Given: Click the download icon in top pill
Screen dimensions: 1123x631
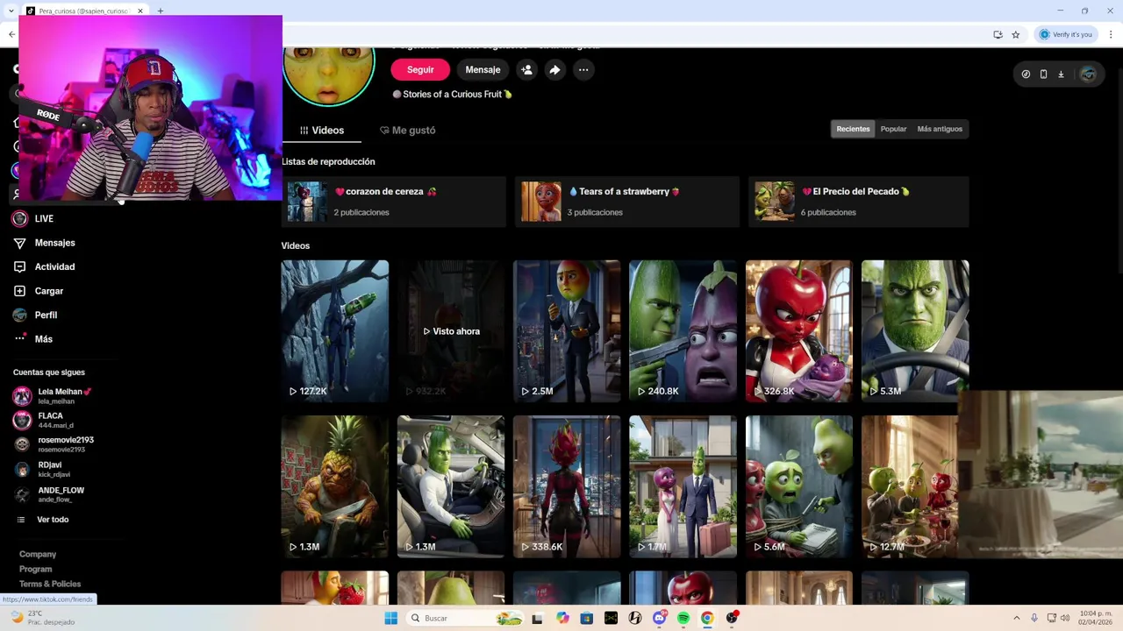Looking at the screenshot, I should [1061, 74].
